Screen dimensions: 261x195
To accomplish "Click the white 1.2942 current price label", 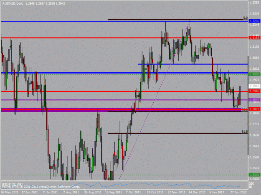I will pyautogui.click(x=254, y=86).
